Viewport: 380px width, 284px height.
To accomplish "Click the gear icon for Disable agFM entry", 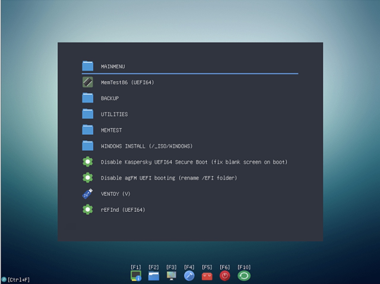I will coord(88,178).
